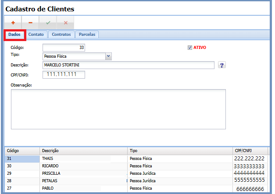275x194 pixels.
Task: Focus the CPF/CNPJ field
Action: [64, 75]
